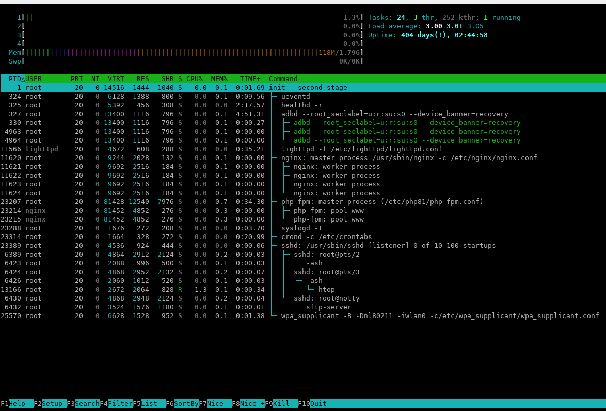Lower nice value with Nice -

(215, 404)
